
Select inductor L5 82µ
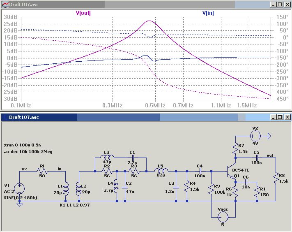[x=161, y=170]
